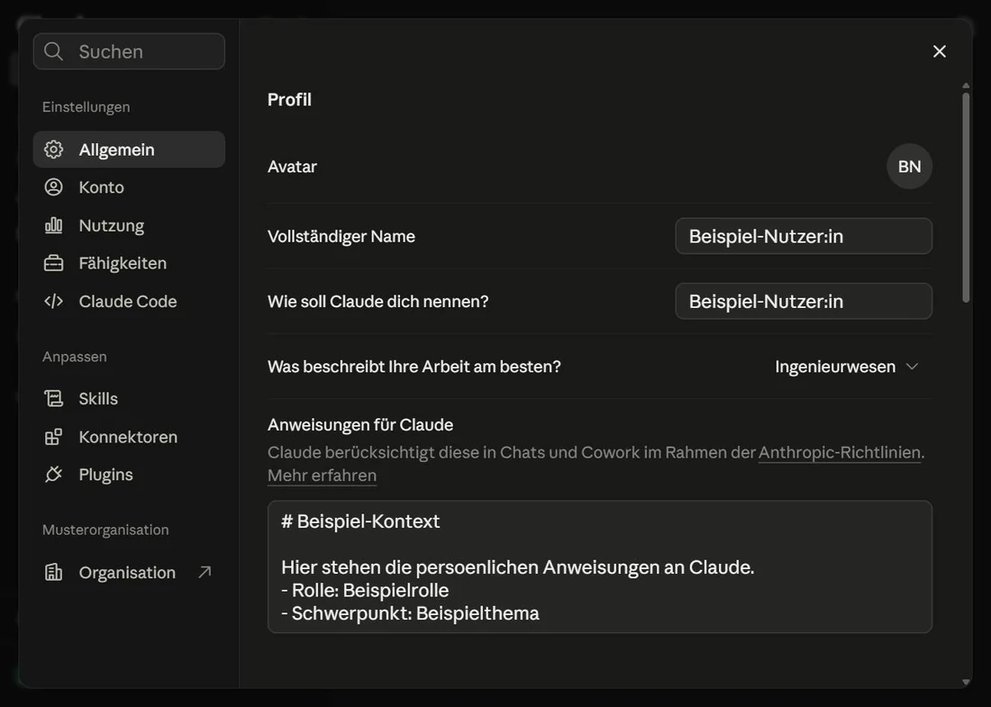Click the 'Wie soll Claude dich nennen?' field
Image resolution: width=991 pixels, height=707 pixels.
coord(804,302)
